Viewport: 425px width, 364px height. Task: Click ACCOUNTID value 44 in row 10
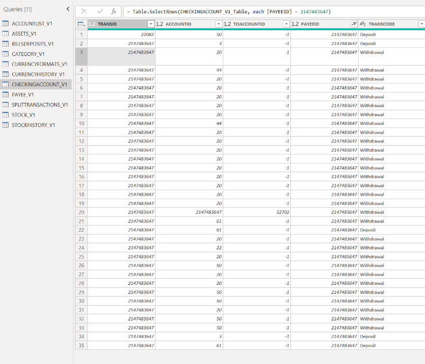[189, 124]
